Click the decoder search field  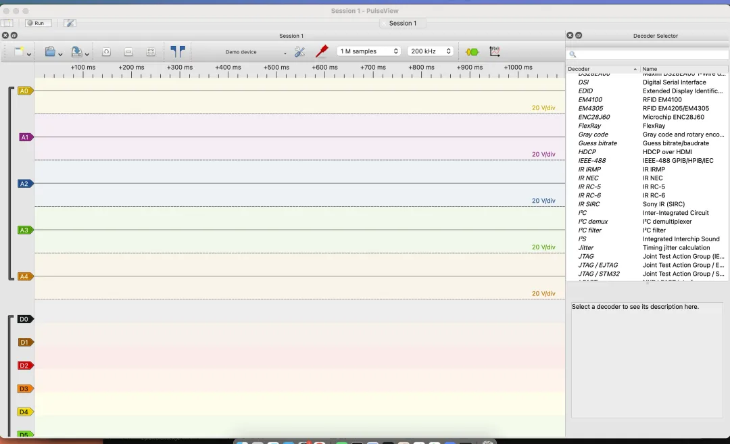coord(648,55)
